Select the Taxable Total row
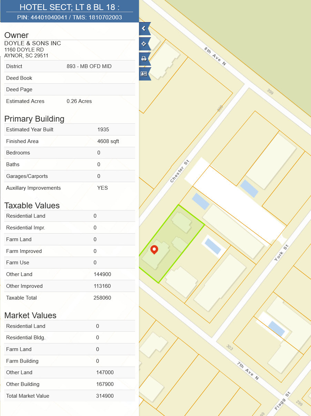Image resolution: width=311 pixels, height=416 pixels. [x=69, y=298]
